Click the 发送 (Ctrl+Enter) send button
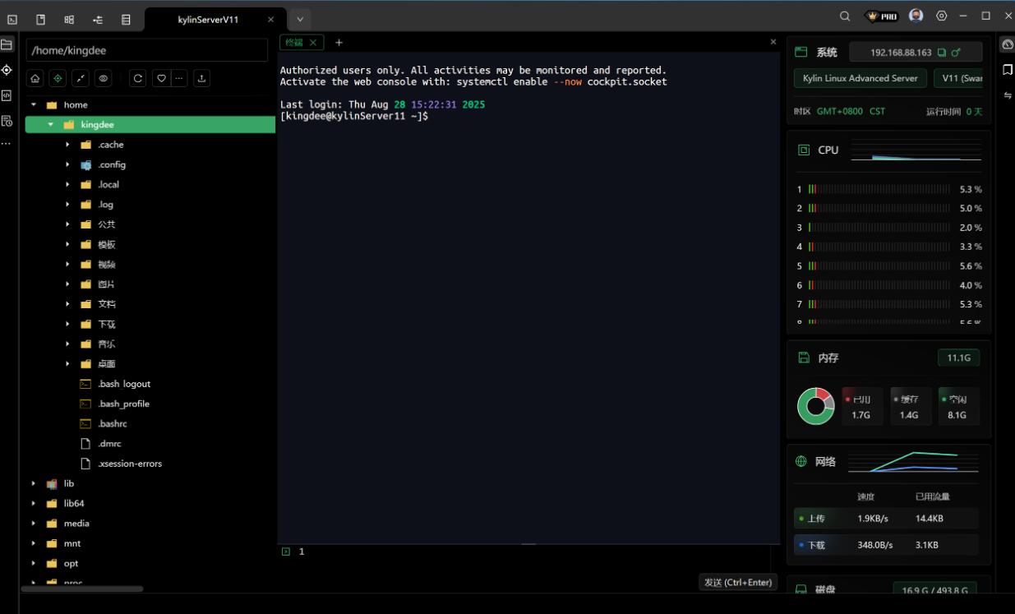The image size is (1015, 614). pos(737,582)
